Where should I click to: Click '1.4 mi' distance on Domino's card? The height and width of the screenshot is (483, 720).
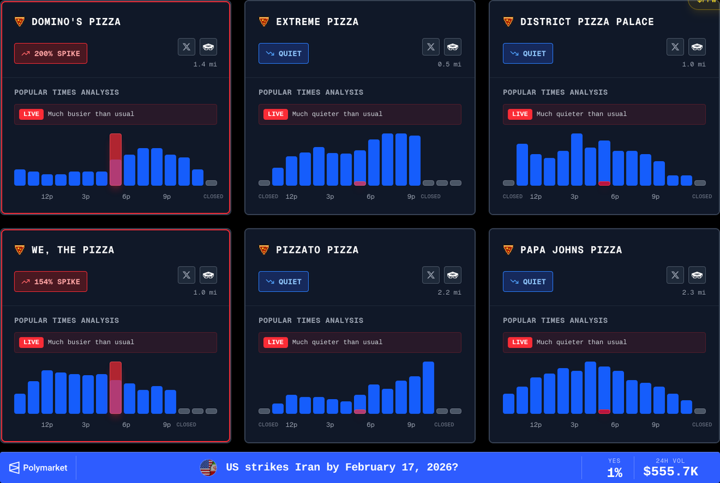point(205,64)
